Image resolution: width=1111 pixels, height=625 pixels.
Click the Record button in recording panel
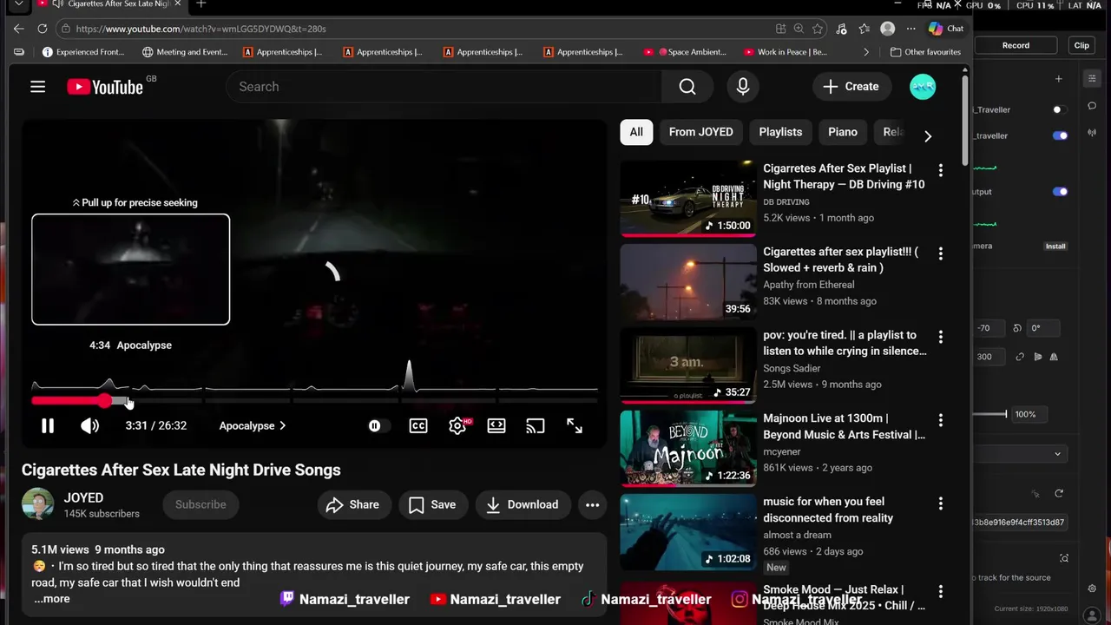tap(1016, 45)
